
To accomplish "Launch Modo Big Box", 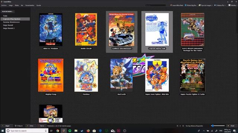I will 190,5.
